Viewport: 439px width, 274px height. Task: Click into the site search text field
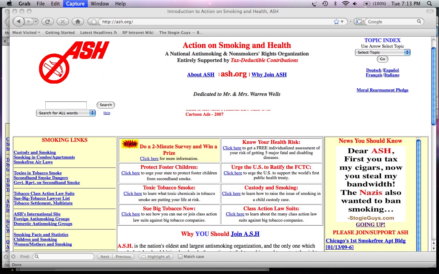pyautogui.click(x=66, y=105)
